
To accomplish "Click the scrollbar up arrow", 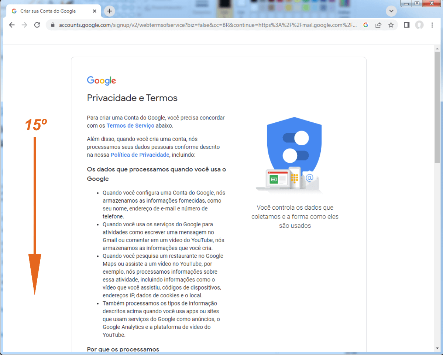I will [x=437, y=48].
